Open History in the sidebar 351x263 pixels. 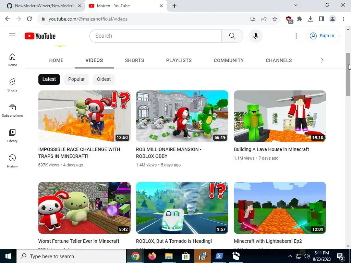[12, 161]
